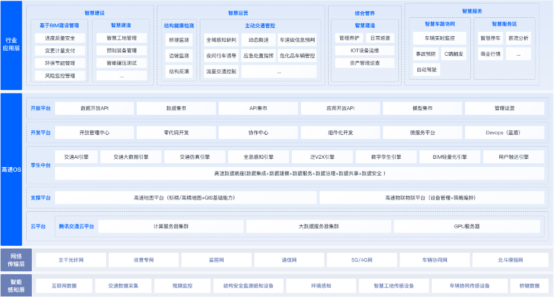Select the '自动驾驶' box
Viewport: 554px width, 297px height.
coord(426,70)
